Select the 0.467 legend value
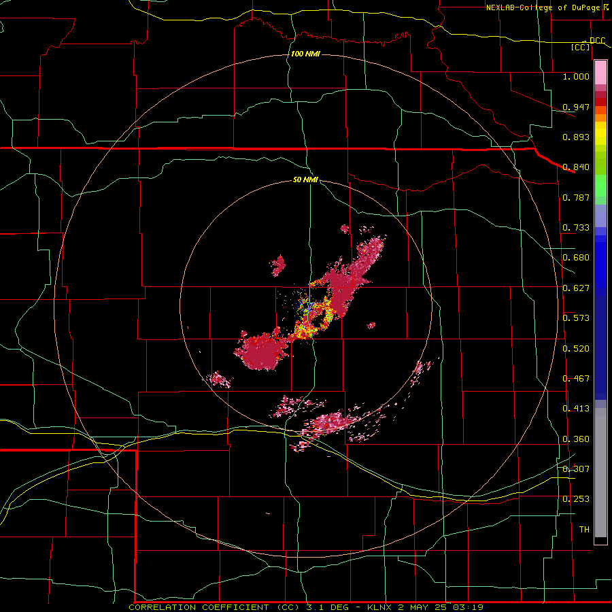This screenshot has height=612, width=612. (576, 379)
